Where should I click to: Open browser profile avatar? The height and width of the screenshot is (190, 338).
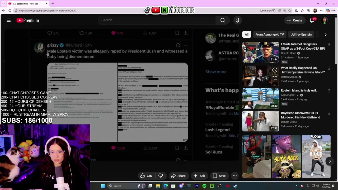click(x=315, y=11)
